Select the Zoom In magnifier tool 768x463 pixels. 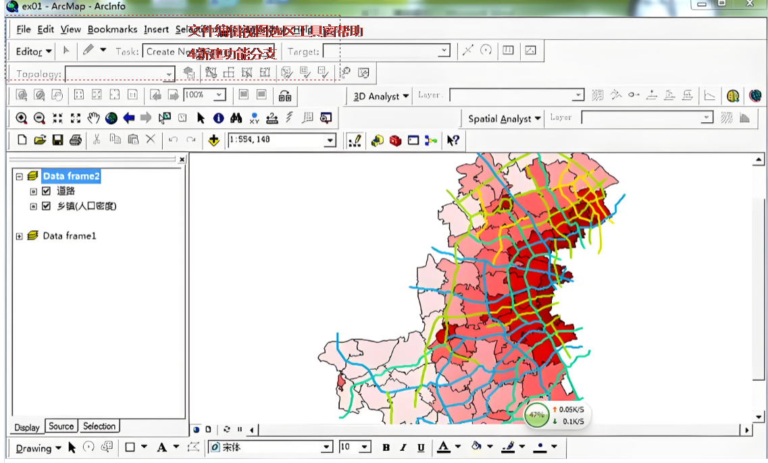[x=22, y=118]
